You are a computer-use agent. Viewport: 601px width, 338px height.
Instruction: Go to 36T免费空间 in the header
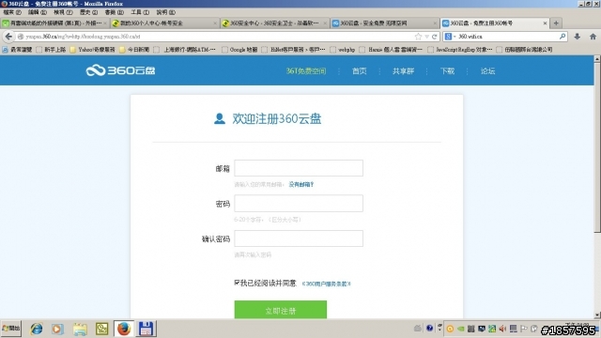pyautogui.click(x=306, y=71)
